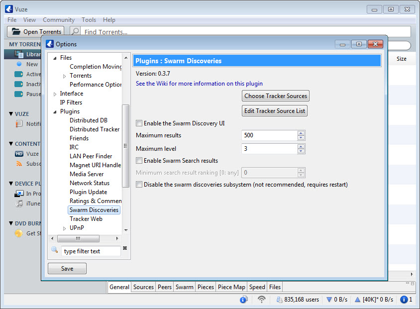Click the Open Torrents button

click(36, 31)
